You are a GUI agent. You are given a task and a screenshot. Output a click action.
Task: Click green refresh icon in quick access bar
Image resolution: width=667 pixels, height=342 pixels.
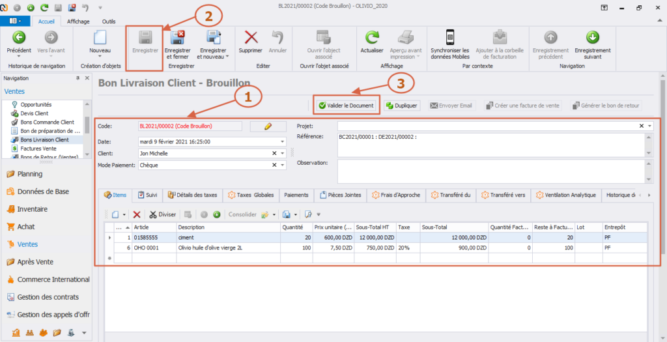[44, 7]
